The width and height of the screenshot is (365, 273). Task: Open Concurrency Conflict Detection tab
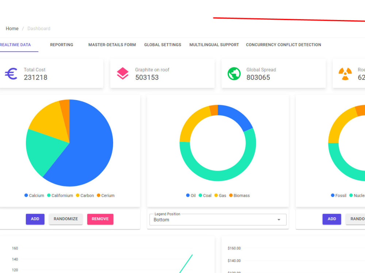tap(284, 45)
